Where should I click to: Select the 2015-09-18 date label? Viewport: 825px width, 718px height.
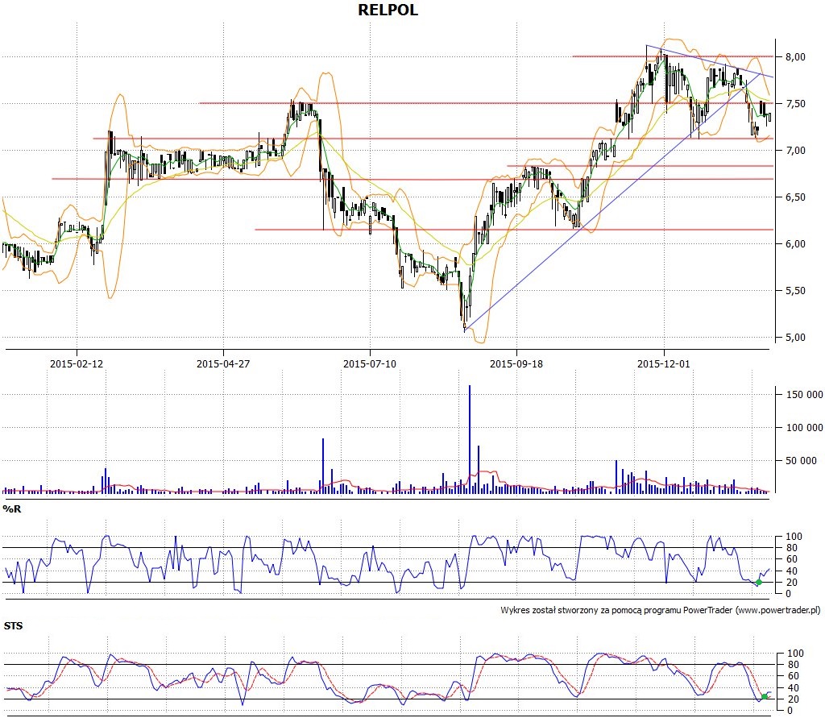click(516, 363)
